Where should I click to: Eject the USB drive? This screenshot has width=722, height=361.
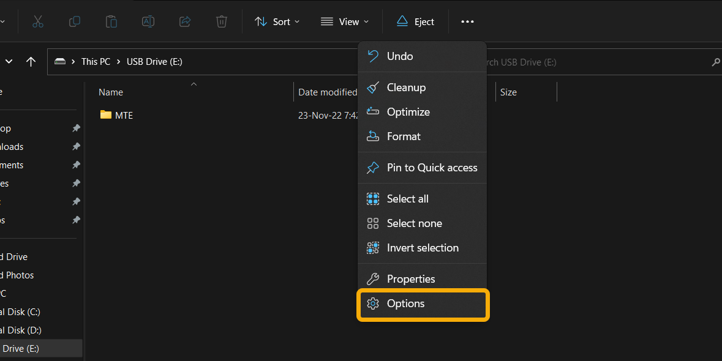click(x=415, y=21)
